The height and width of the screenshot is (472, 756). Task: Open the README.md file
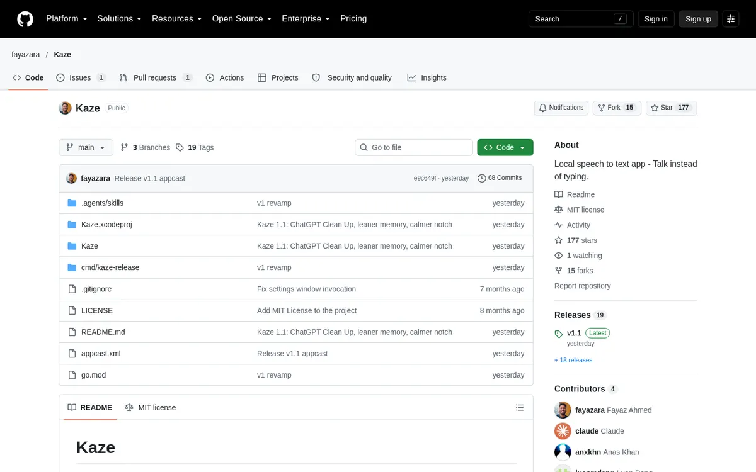103,332
